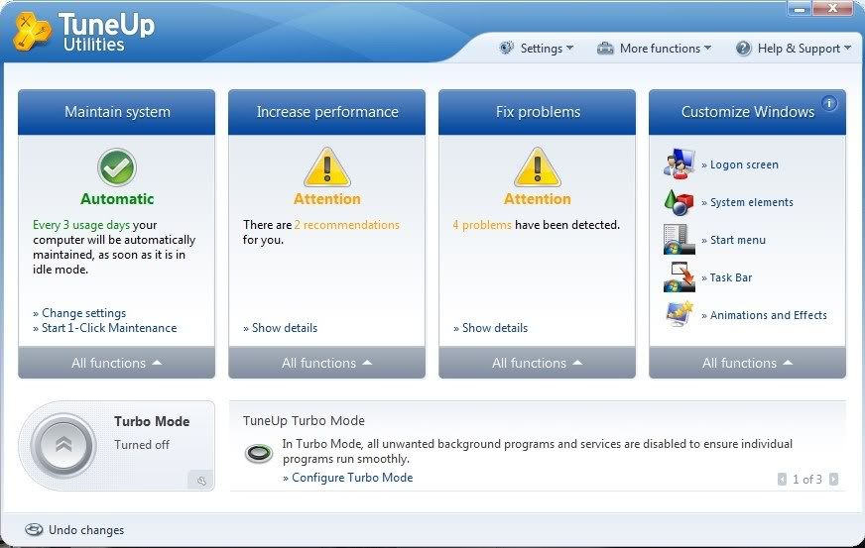This screenshot has width=865, height=548.
Task: Click the System elements shapes icon
Action: (680, 202)
